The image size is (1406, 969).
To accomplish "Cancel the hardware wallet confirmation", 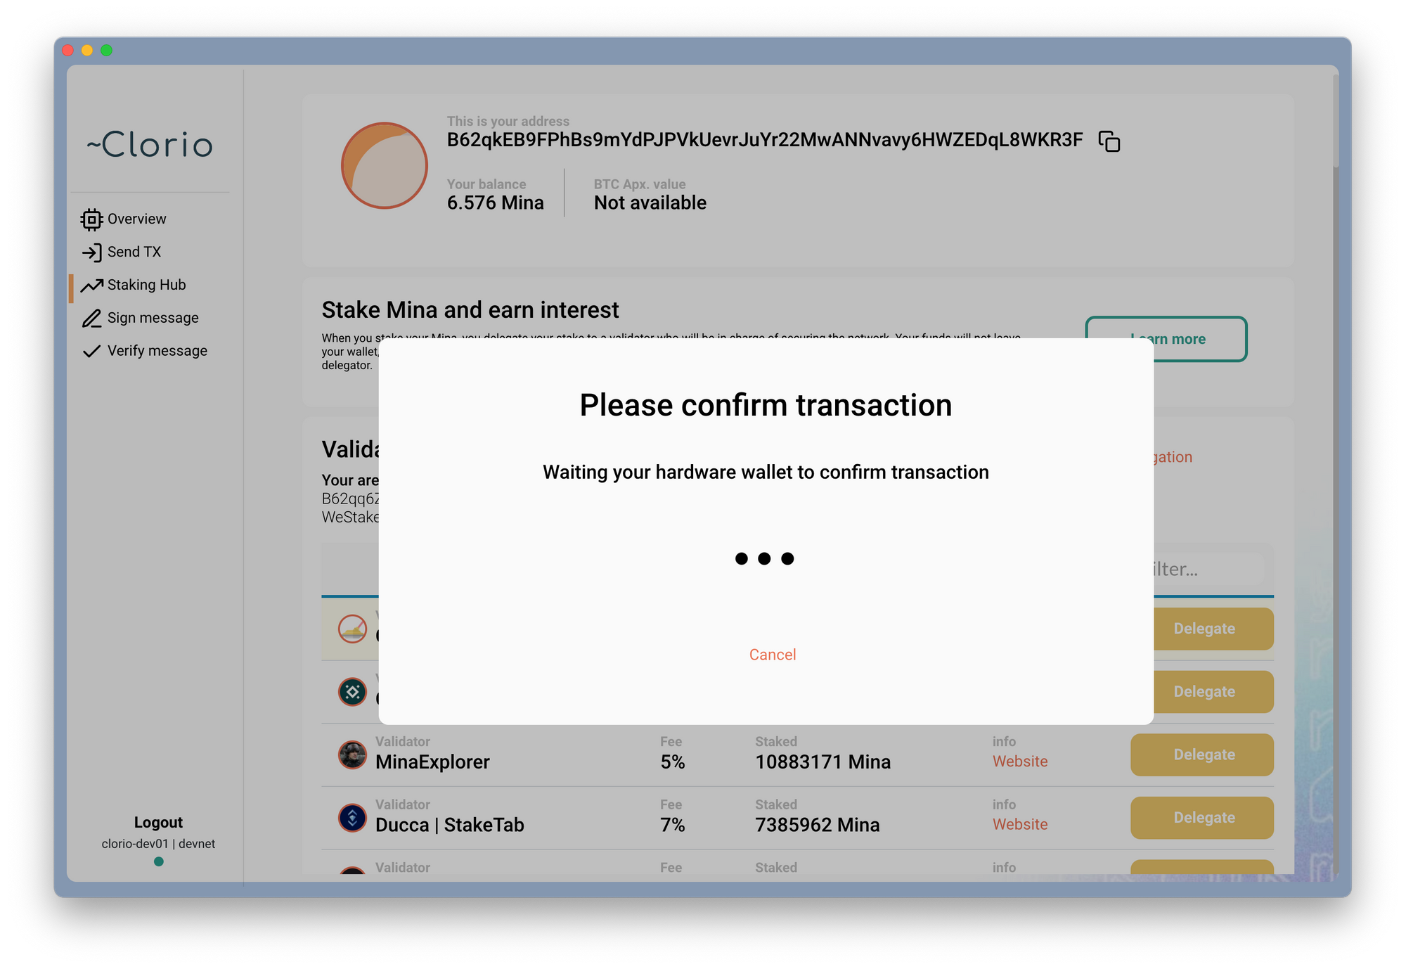I will tap(772, 655).
